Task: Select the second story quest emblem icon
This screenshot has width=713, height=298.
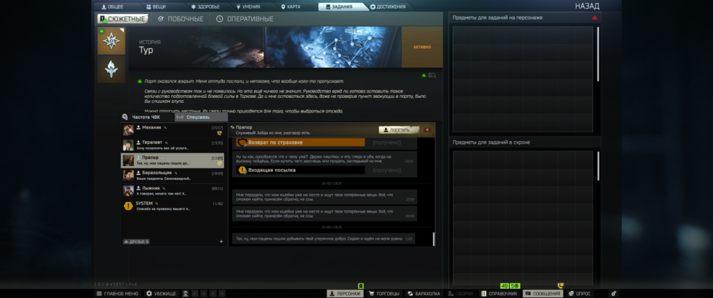Action: (x=110, y=69)
